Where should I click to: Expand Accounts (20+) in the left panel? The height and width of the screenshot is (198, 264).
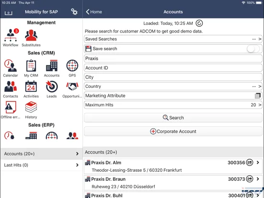(x=42, y=154)
